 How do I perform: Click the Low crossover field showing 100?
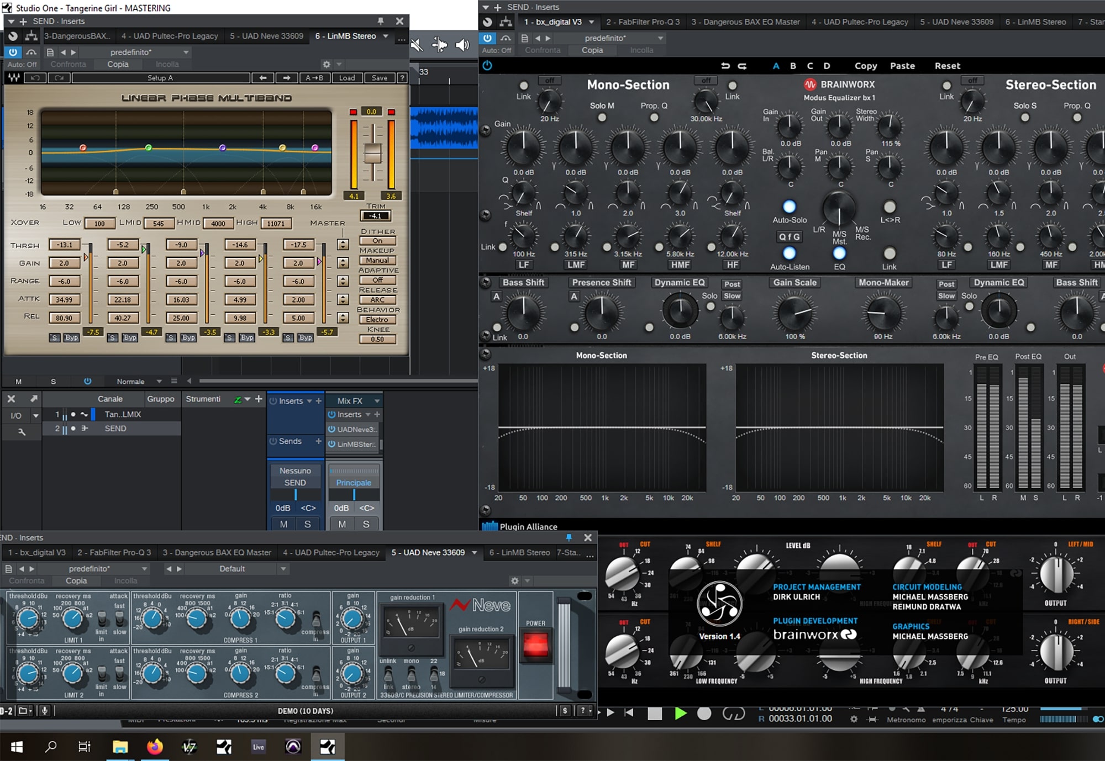click(x=99, y=223)
